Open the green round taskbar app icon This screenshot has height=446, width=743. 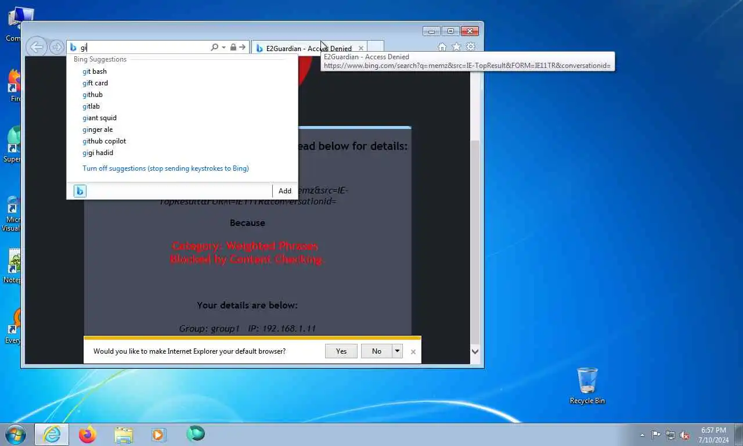(x=196, y=434)
